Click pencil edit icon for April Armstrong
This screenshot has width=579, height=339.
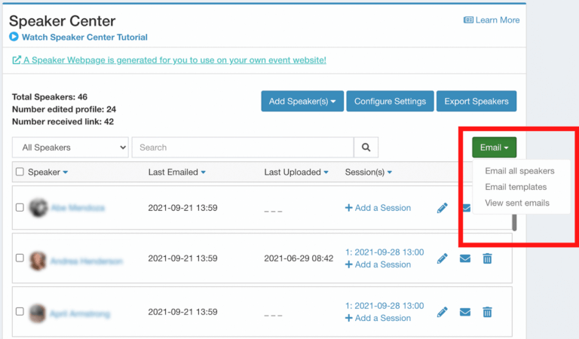443,312
